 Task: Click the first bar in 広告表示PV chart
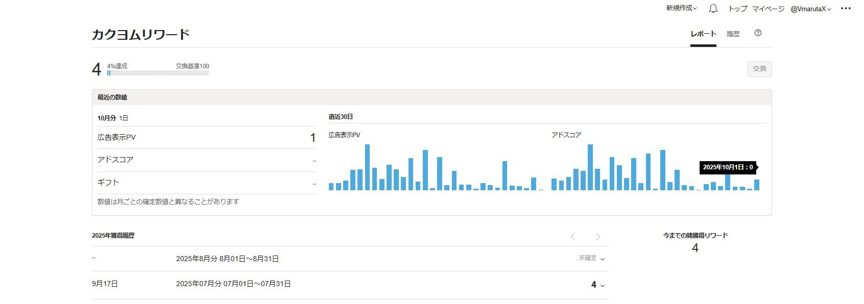point(331,187)
